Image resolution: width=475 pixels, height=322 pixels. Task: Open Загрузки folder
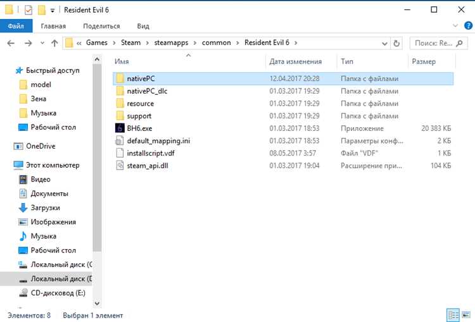tap(39, 208)
